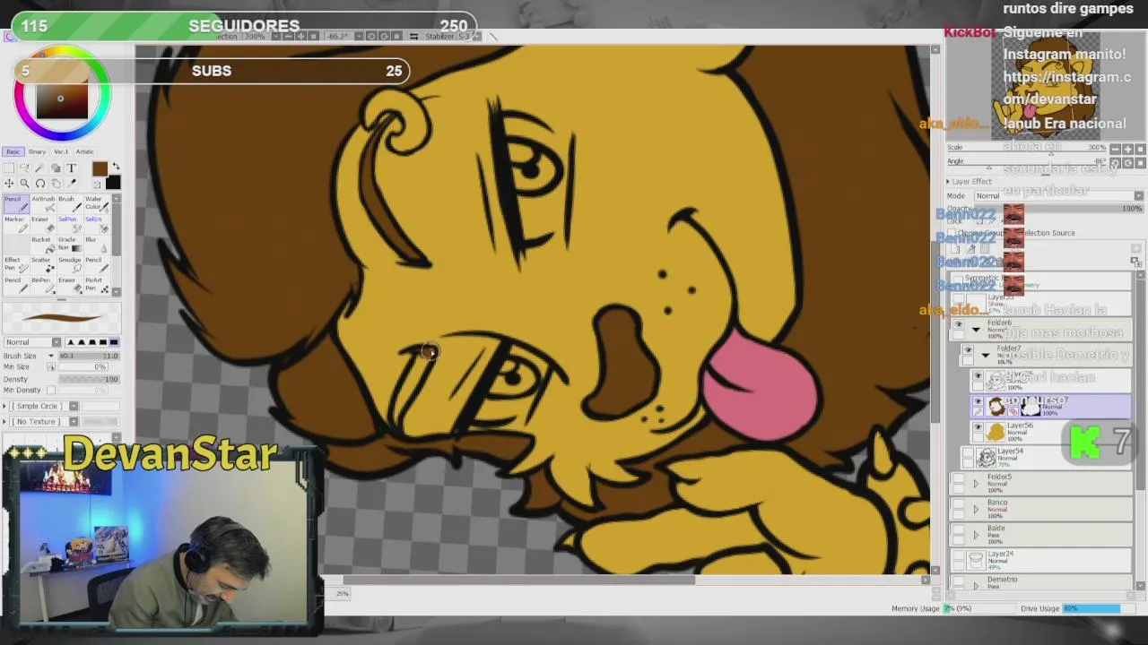1148x645 pixels.
Task: Select the PixArt Pen tool
Action: [x=97, y=286]
